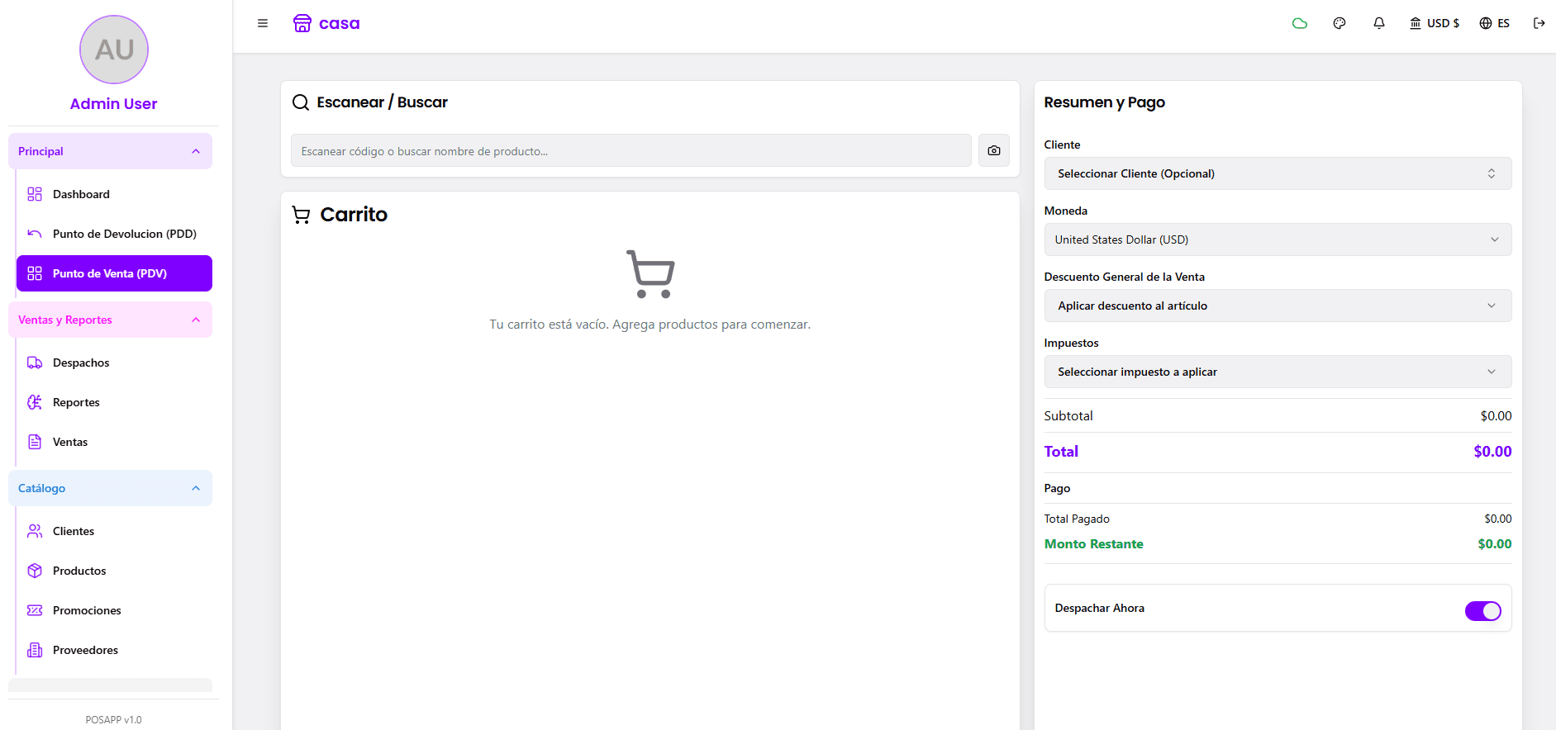Viewport: 1556px width, 730px height.
Task: Open the color theme palette icon
Action: point(1339,23)
